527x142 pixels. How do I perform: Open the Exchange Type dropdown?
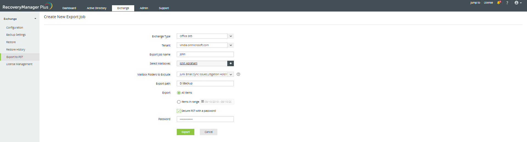205,36
